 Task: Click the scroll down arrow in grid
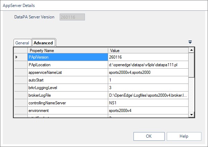coord(191,115)
